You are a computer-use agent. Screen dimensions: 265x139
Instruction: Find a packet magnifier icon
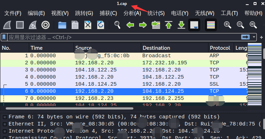[117, 25]
